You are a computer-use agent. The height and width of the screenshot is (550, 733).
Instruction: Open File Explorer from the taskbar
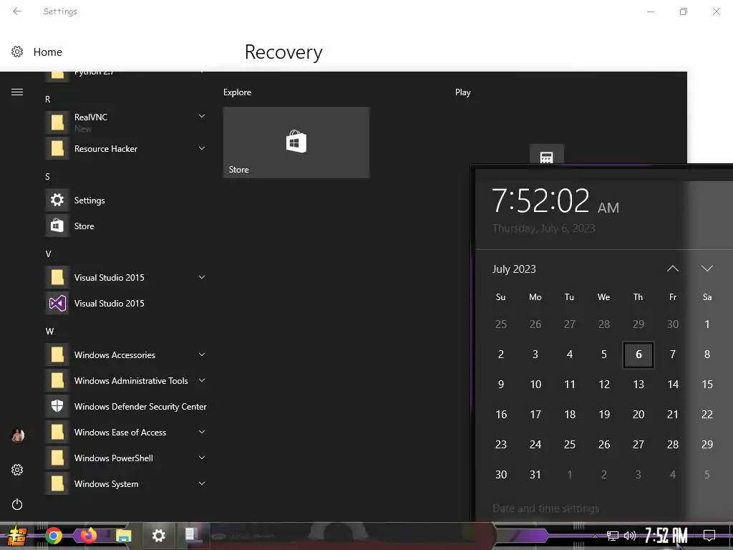click(x=123, y=536)
